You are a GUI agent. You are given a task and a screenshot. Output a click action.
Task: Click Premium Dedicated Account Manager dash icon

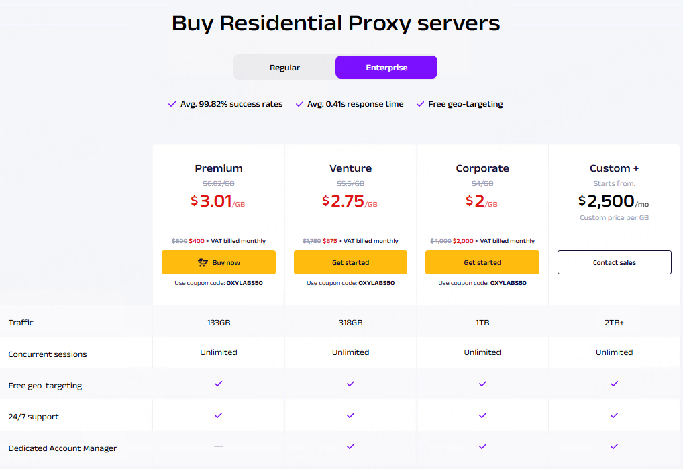click(218, 446)
